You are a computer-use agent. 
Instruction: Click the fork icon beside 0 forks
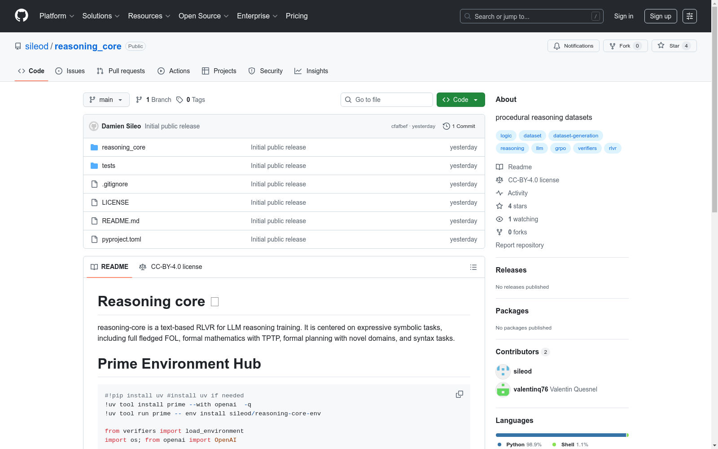pyautogui.click(x=499, y=232)
